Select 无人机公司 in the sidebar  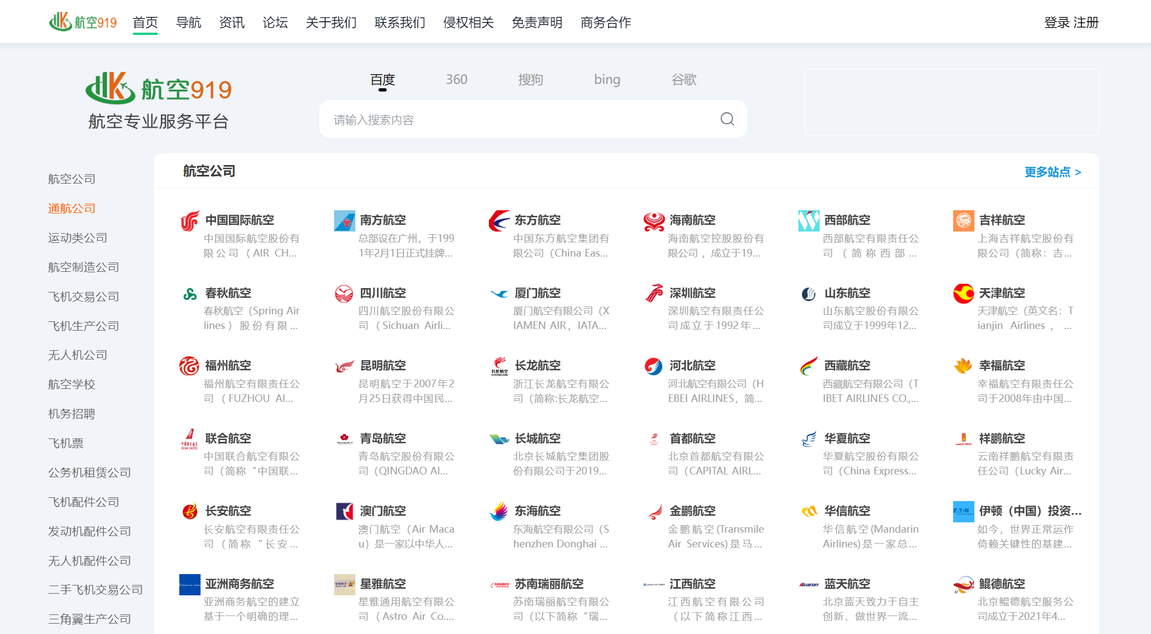(78, 355)
